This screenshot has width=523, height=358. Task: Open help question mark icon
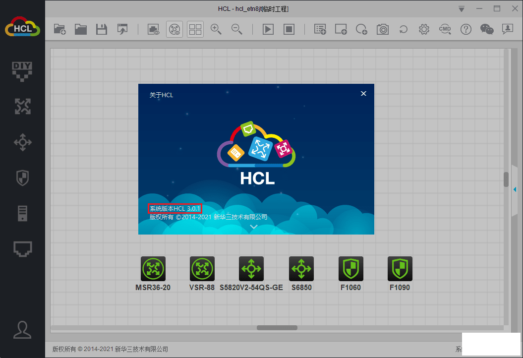(x=465, y=29)
